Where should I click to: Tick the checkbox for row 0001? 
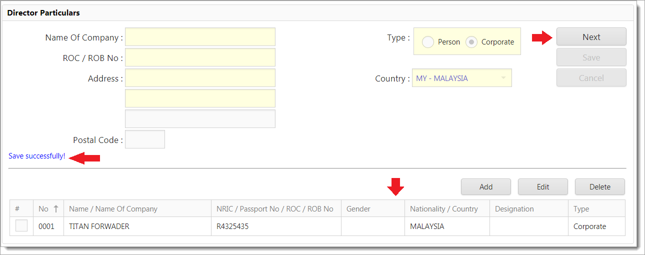pos(21,226)
